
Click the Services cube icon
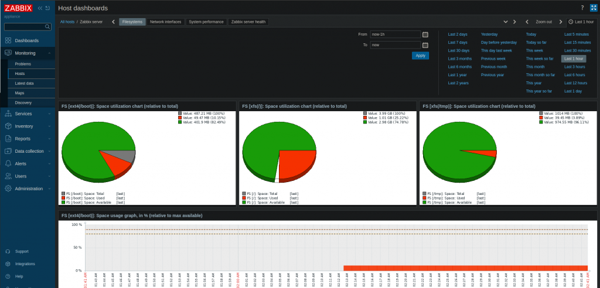8,114
